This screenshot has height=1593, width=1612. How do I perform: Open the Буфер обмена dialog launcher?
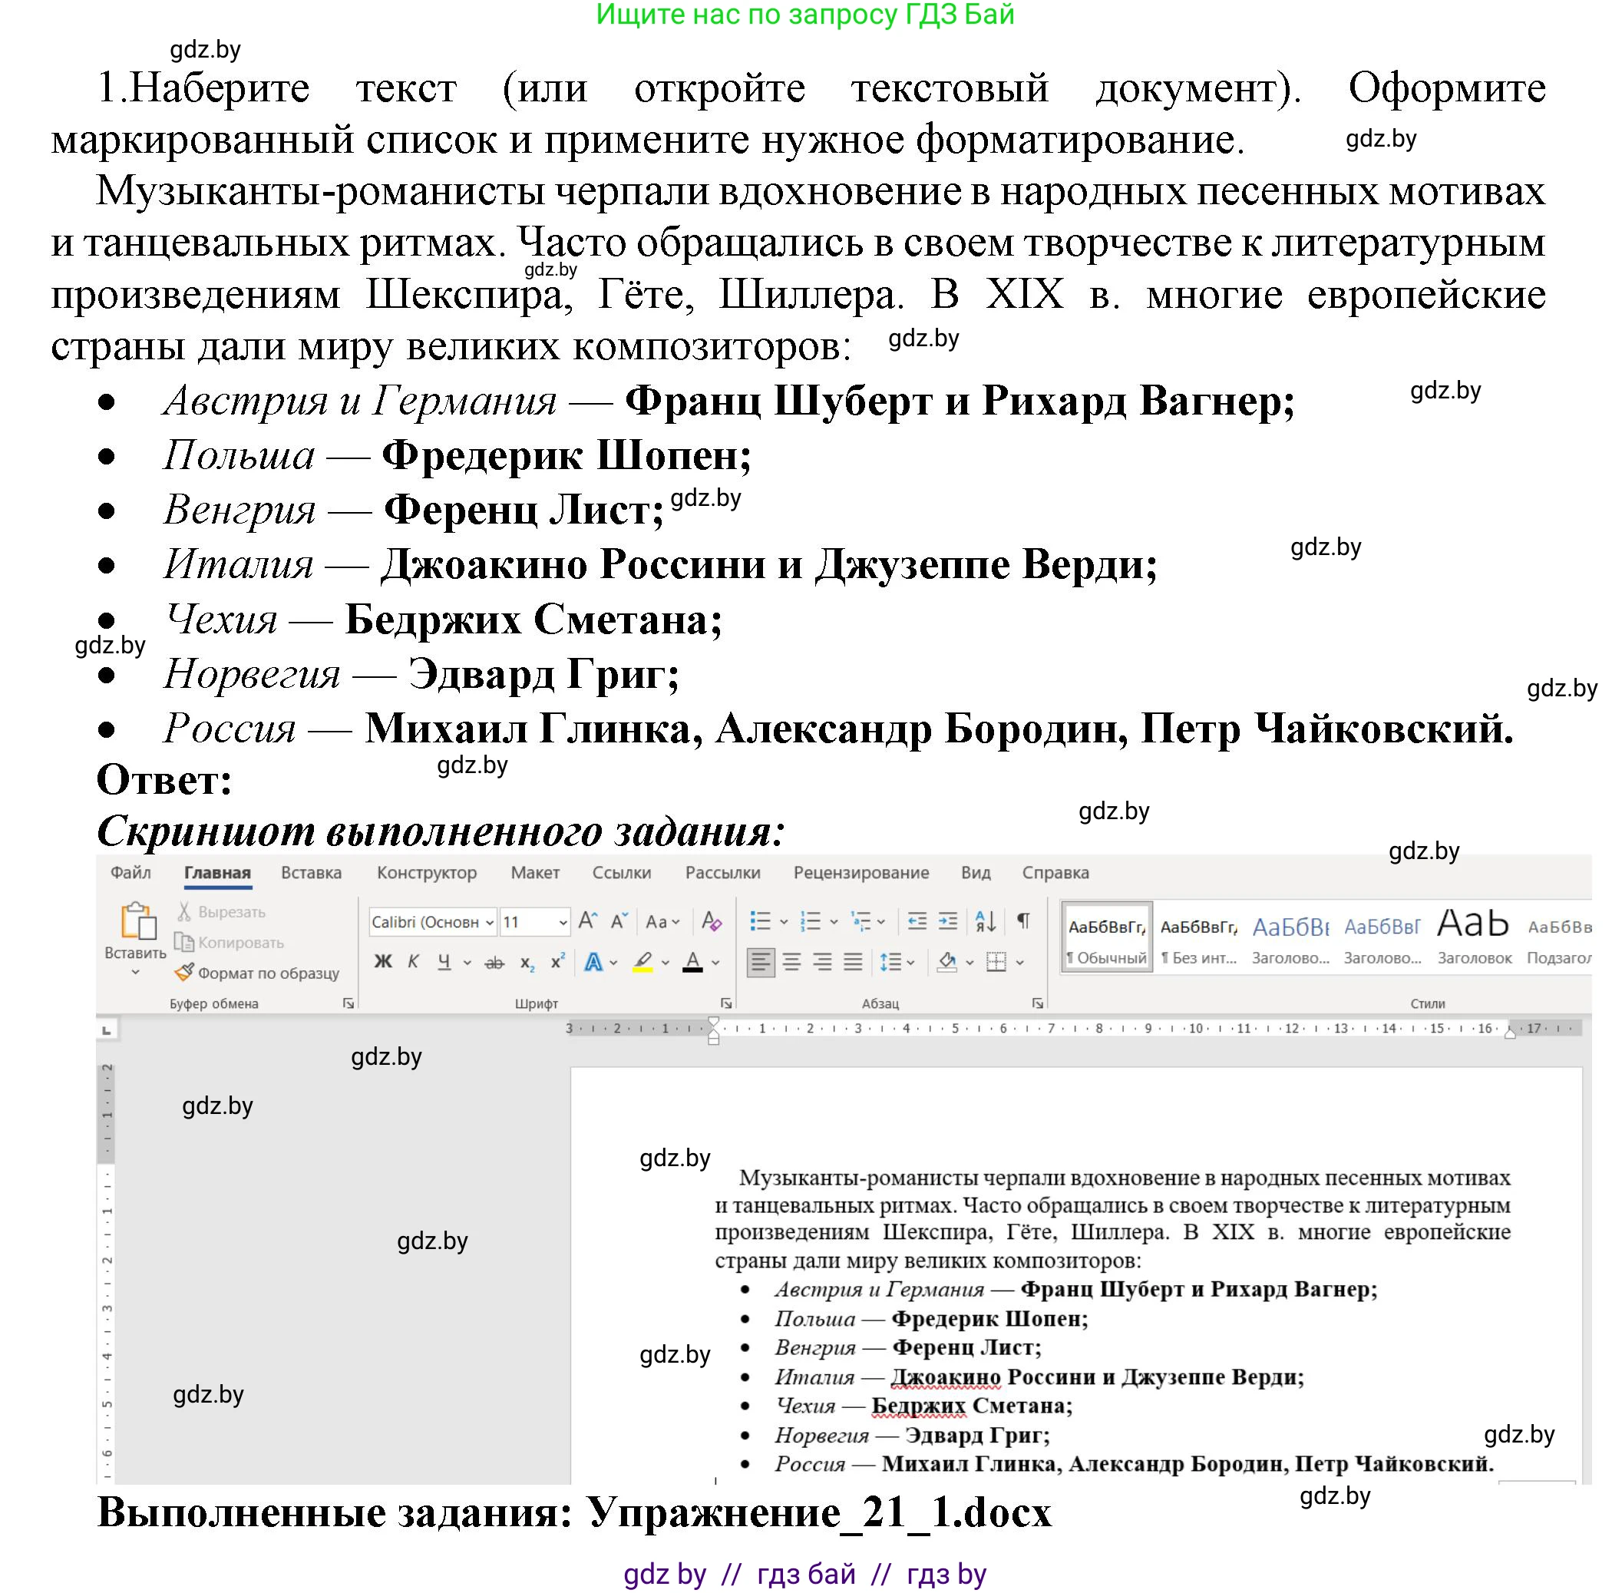pos(348,1004)
